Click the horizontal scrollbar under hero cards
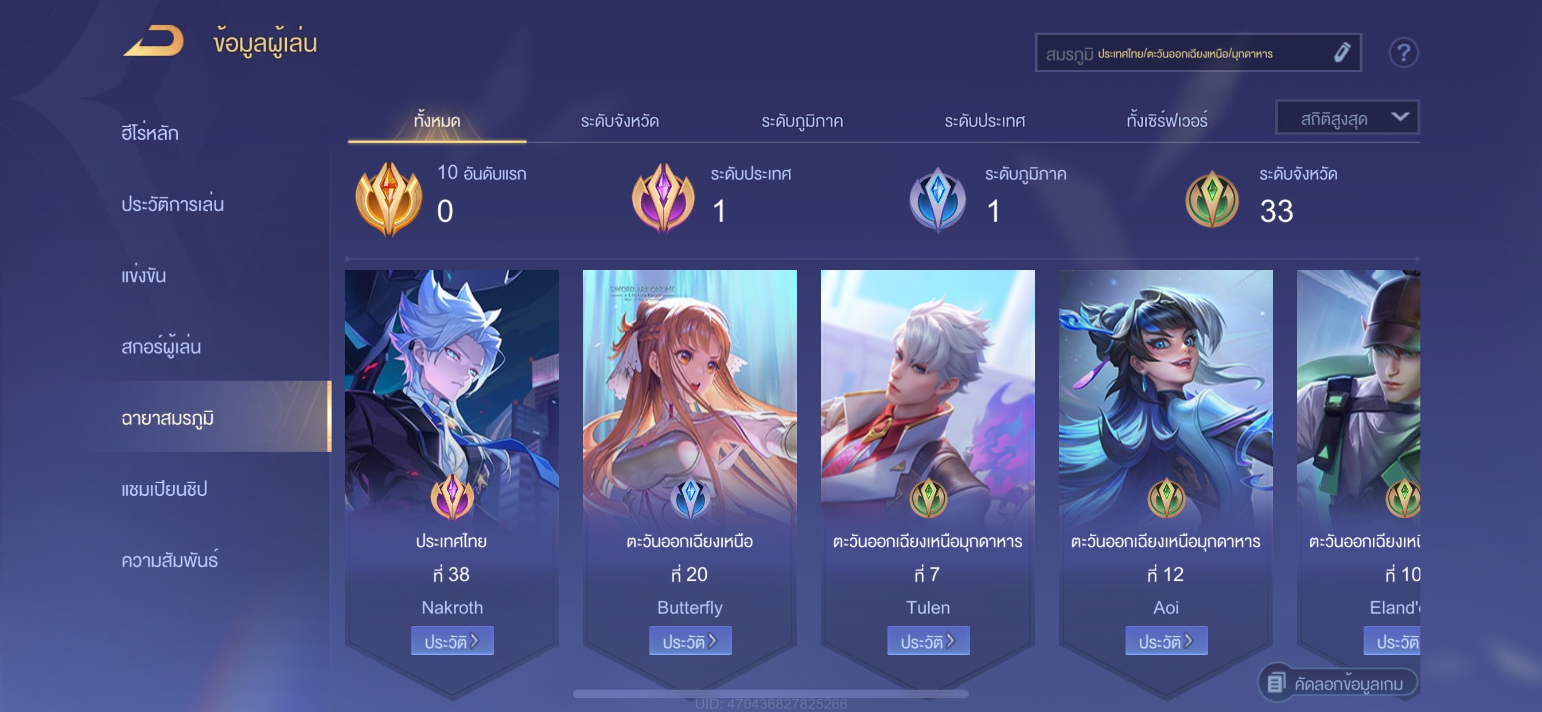 770,694
